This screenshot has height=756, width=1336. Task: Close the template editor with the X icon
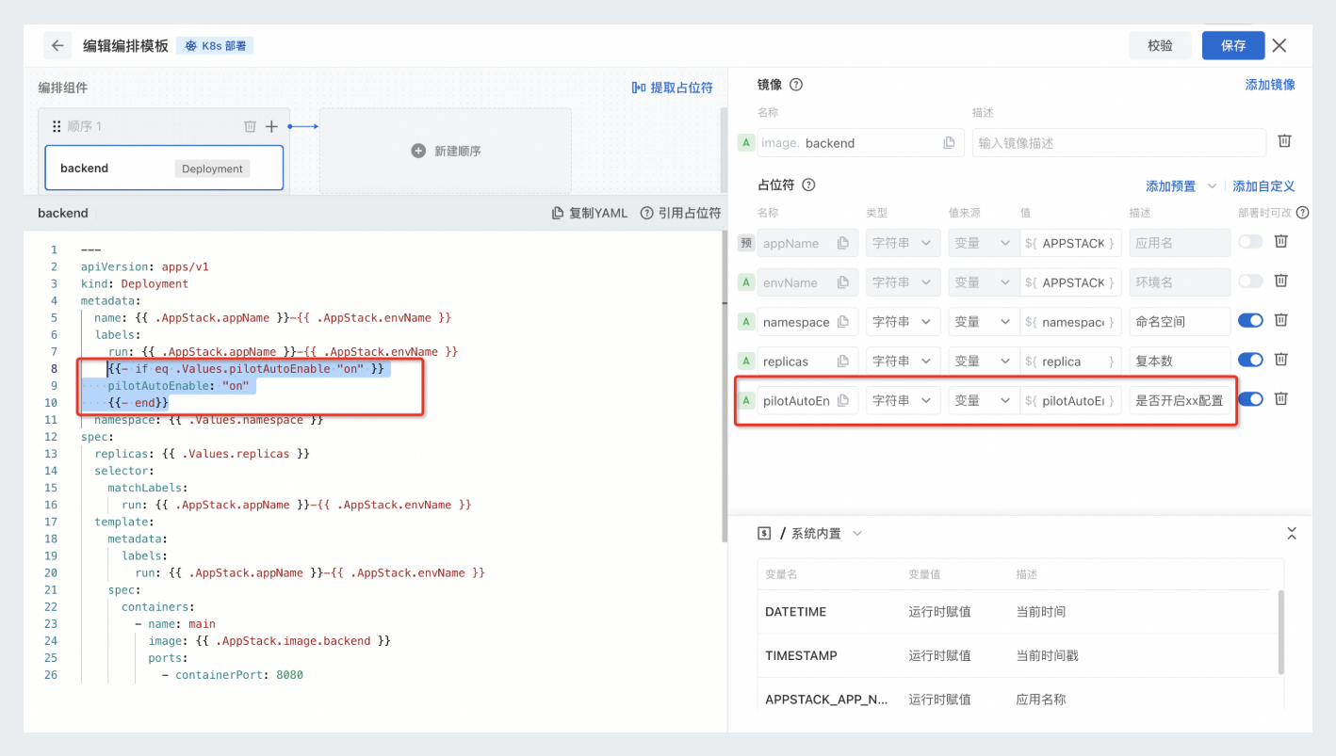click(1279, 45)
